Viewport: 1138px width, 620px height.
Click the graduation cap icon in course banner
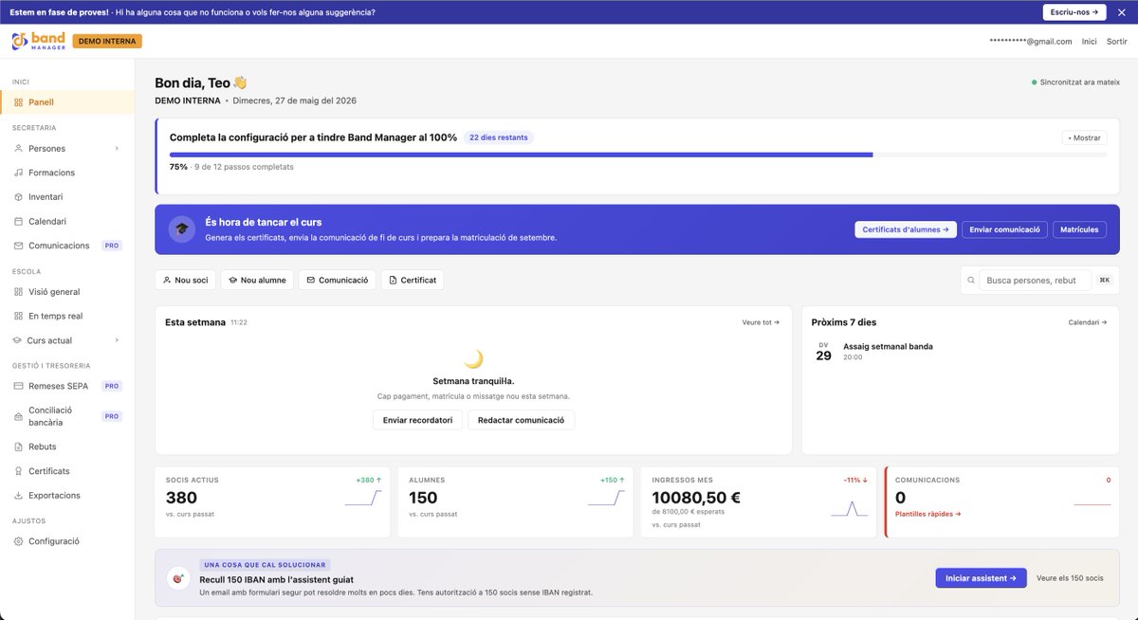(x=182, y=229)
